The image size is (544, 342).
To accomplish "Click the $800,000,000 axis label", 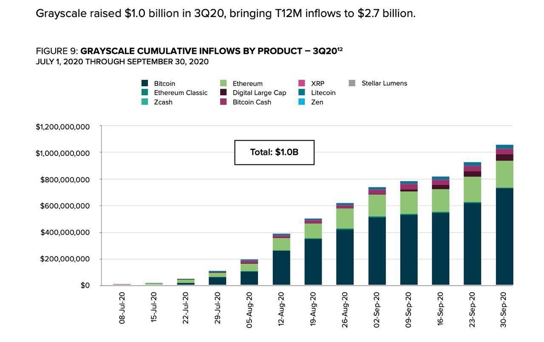I will (x=65, y=180).
